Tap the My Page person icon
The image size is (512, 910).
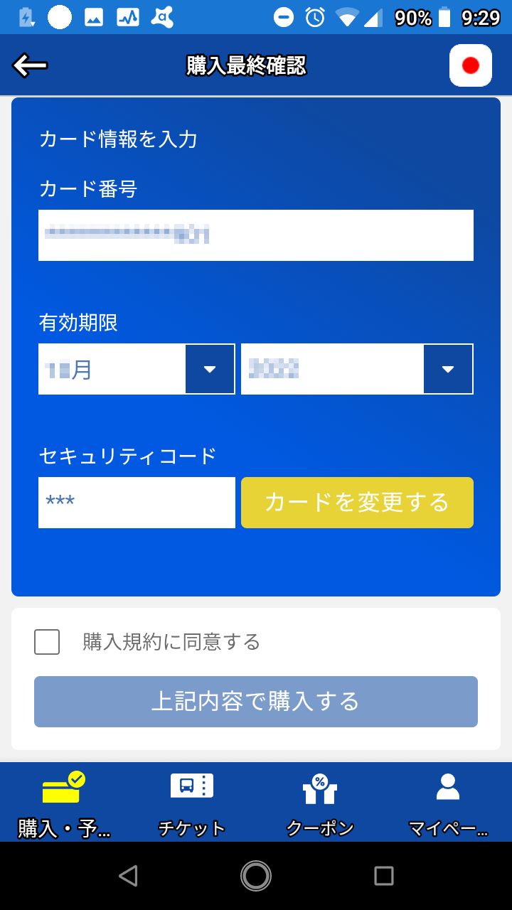click(447, 787)
